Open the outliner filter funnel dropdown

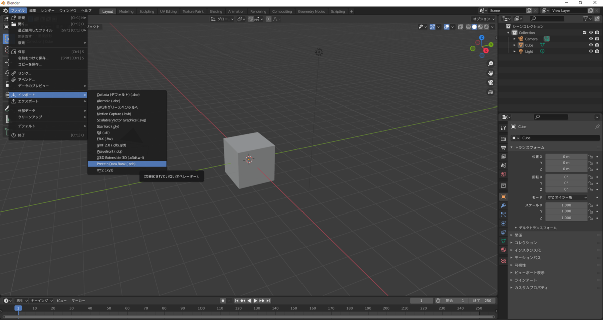(587, 19)
